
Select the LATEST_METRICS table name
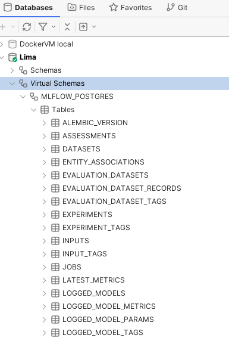coord(93,280)
